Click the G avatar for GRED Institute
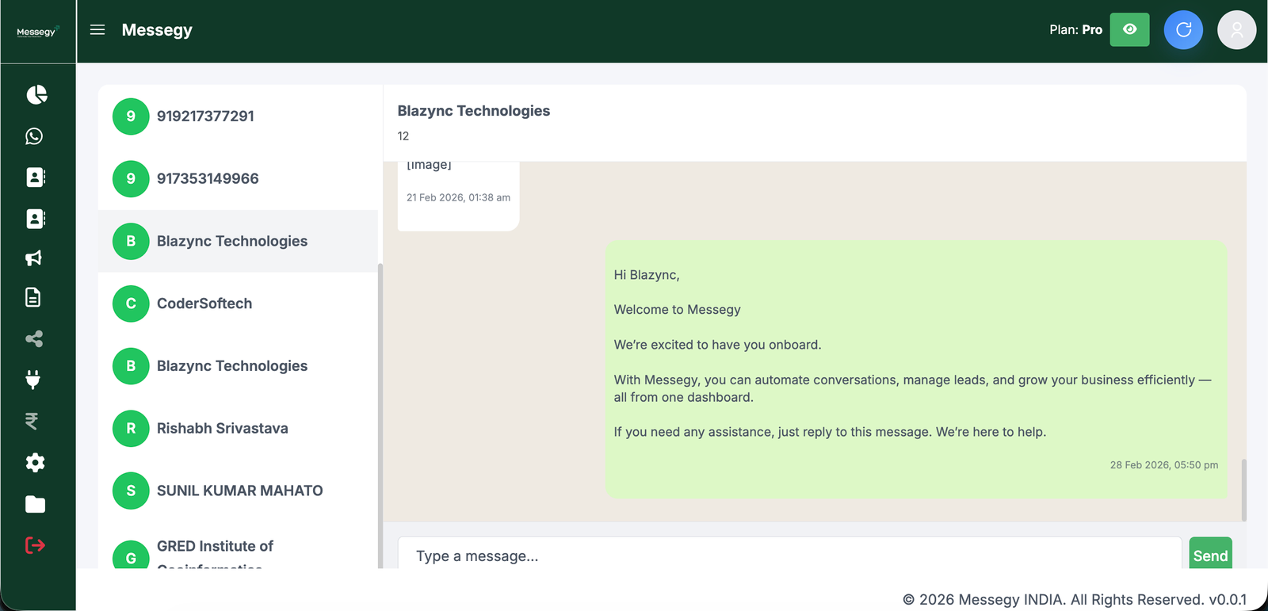Image resolution: width=1268 pixels, height=611 pixels. click(131, 555)
